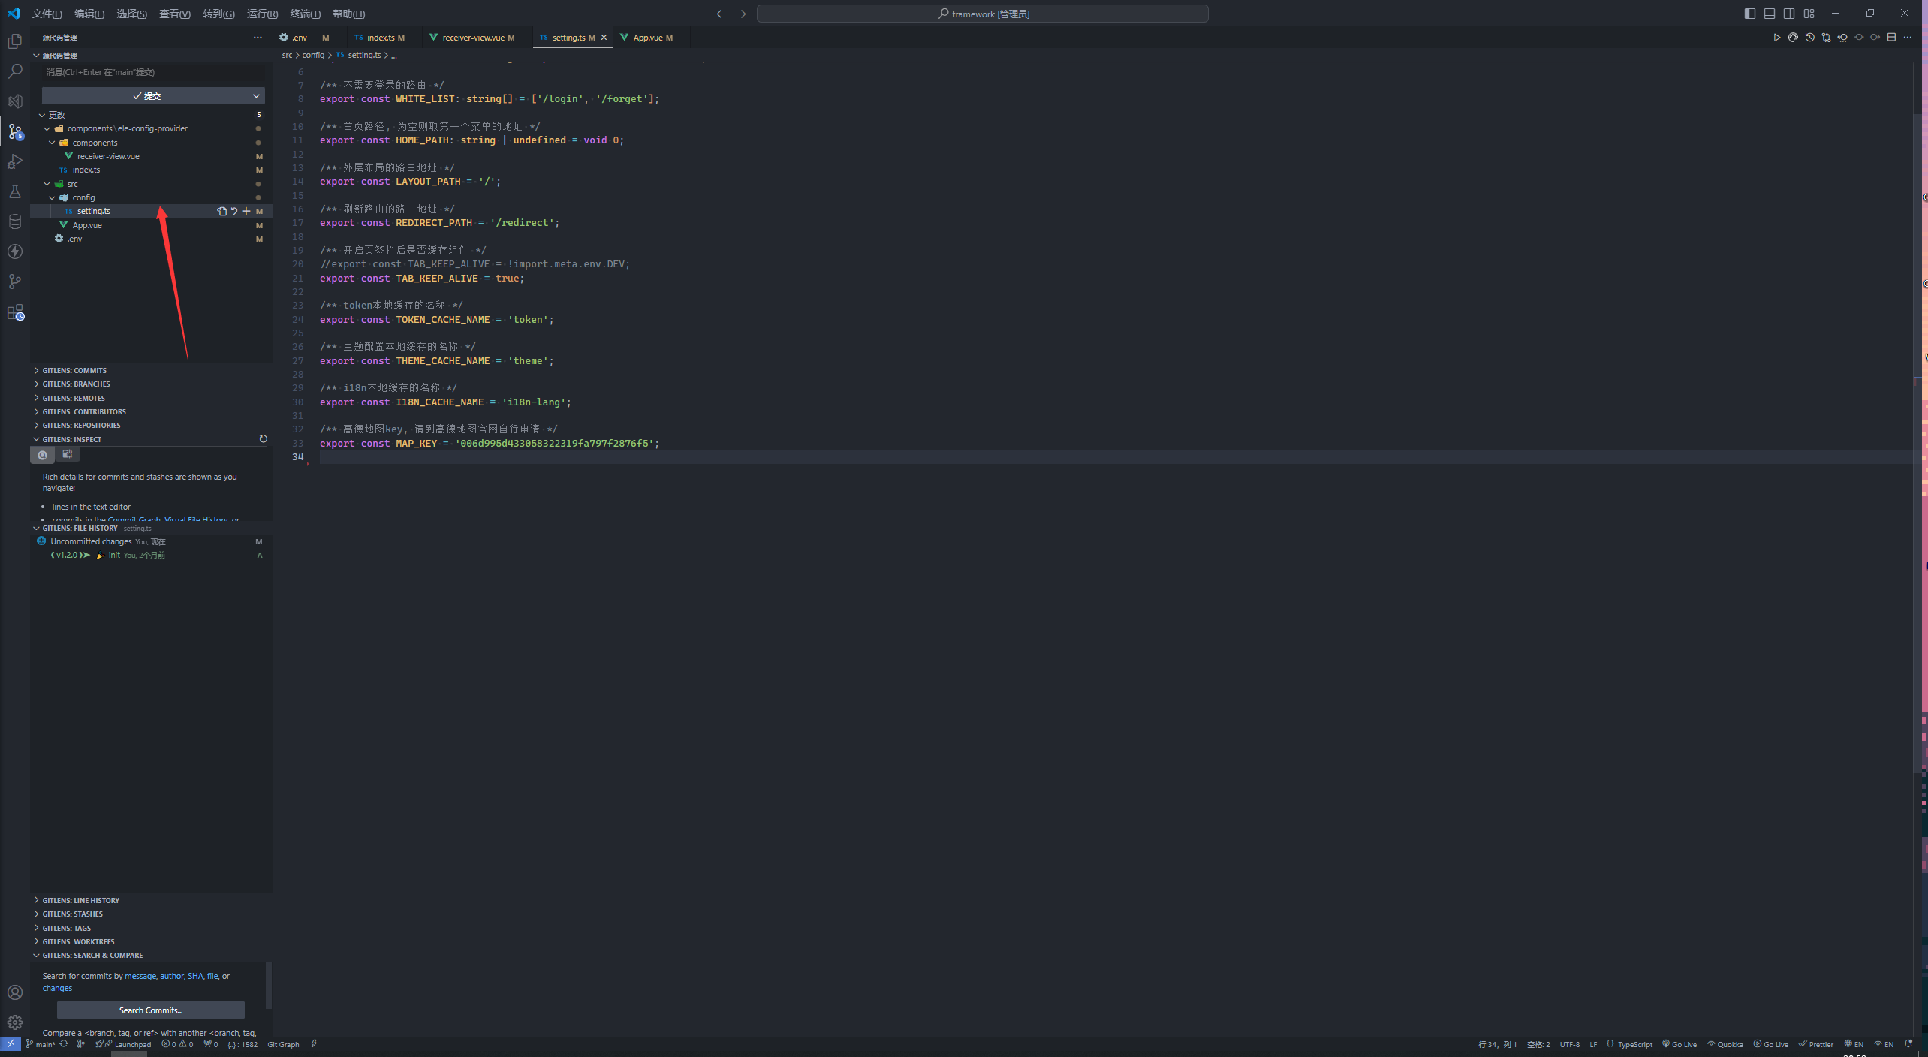The height and width of the screenshot is (1057, 1928).
Task: Click Prettier in the status bar
Action: (1816, 1045)
